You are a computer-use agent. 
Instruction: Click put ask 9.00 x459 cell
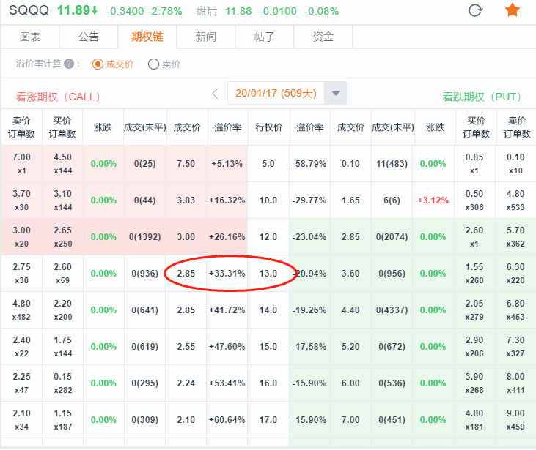coord(515,420)
